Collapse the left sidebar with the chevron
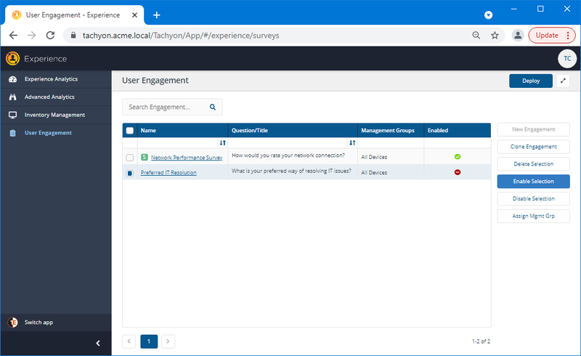This screenshot has width=581, height=356. [x=98, y=343]
